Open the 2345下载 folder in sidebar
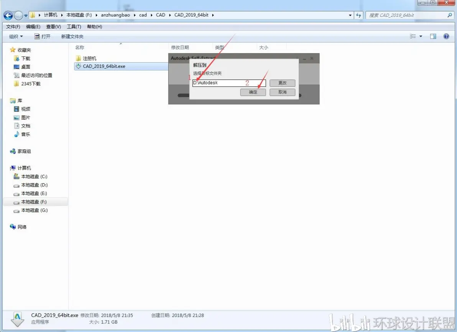The image size is (457, 332). coord(31,84)
